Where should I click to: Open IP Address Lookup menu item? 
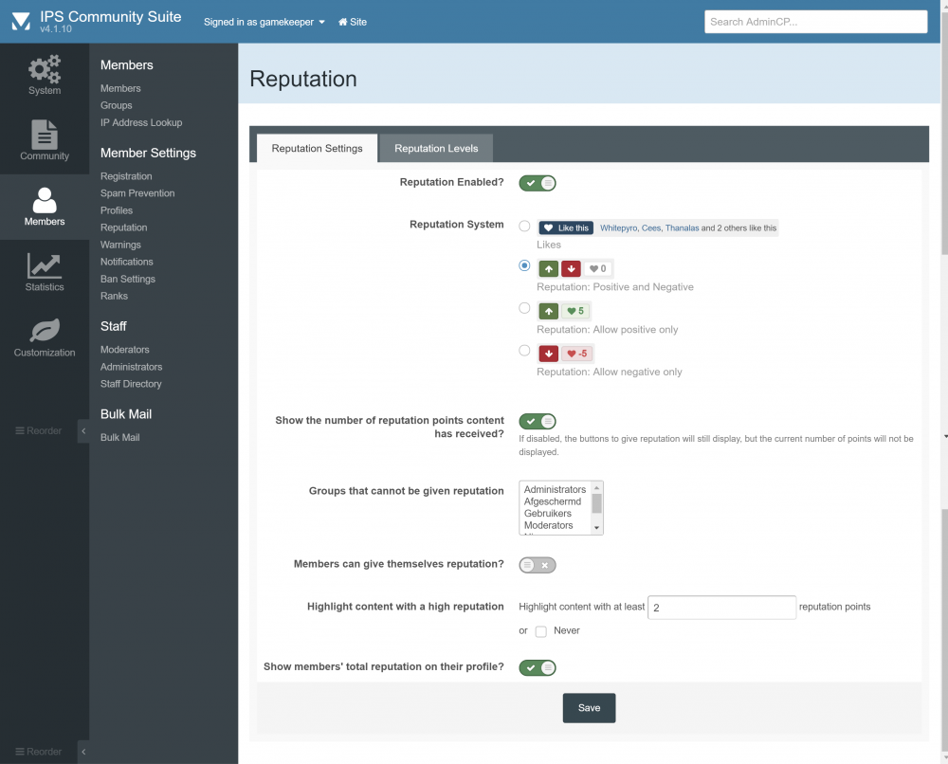point(141,122)
